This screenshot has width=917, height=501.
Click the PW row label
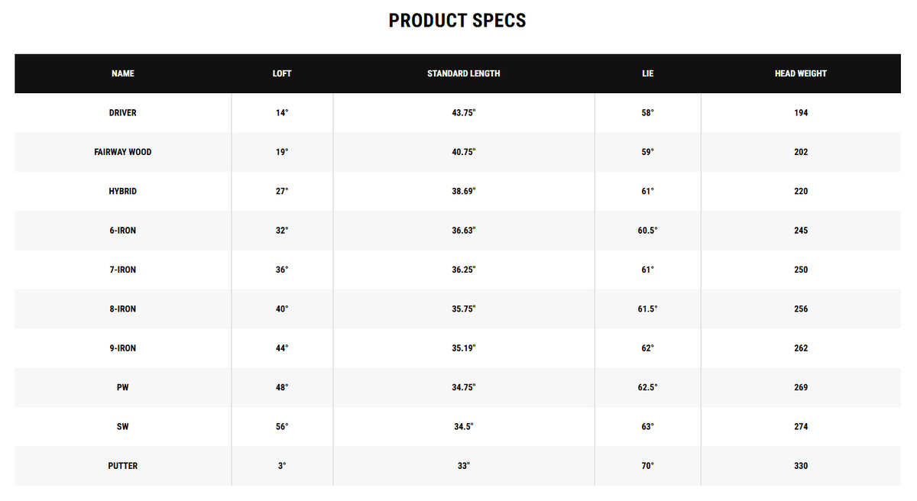click(x=122, y=387)
